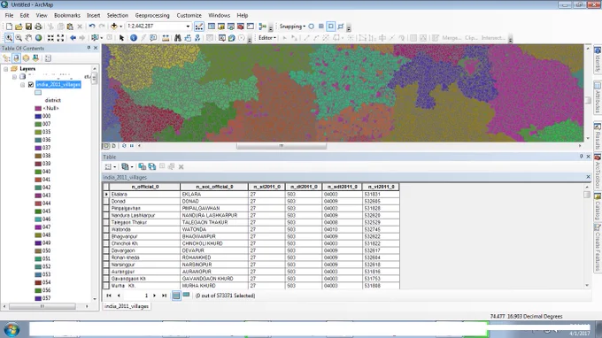The image size is (602, 338).
Task: Show selected records in table view
Action: point(186,296)
